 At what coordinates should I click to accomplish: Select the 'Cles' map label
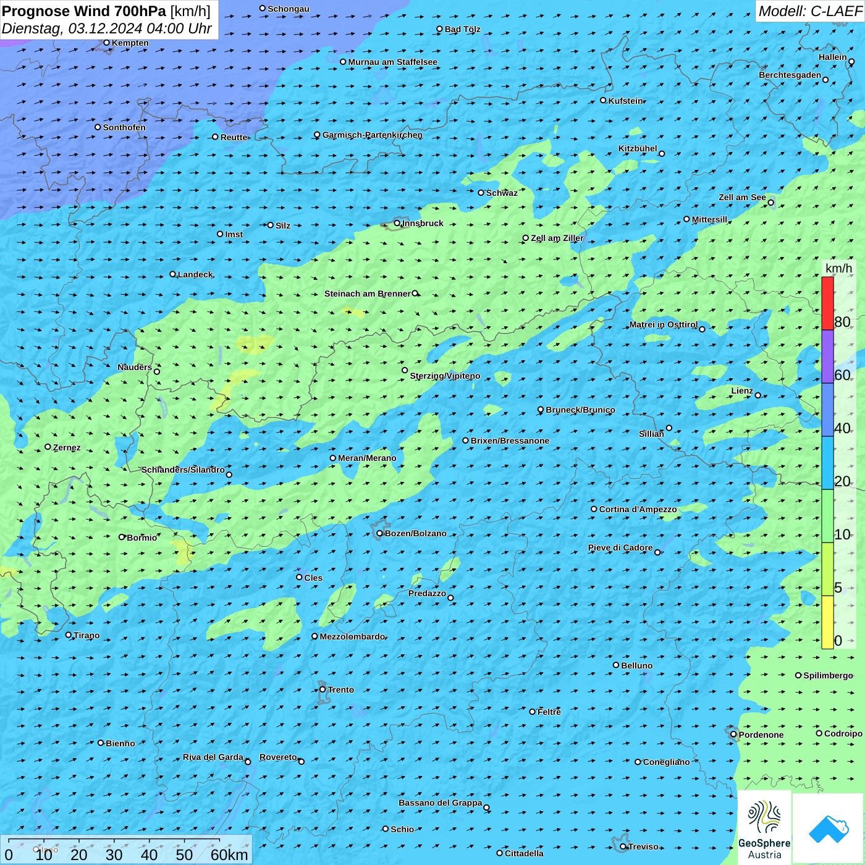click(313, 578)
